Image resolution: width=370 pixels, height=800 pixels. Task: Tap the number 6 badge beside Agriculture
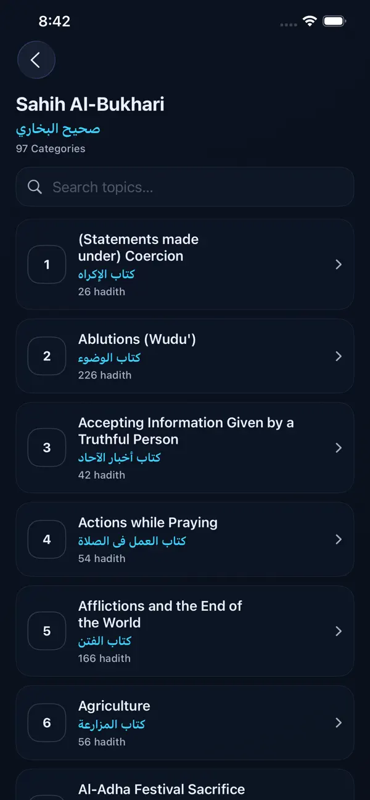pyautogui.click(x=46, y=723)
